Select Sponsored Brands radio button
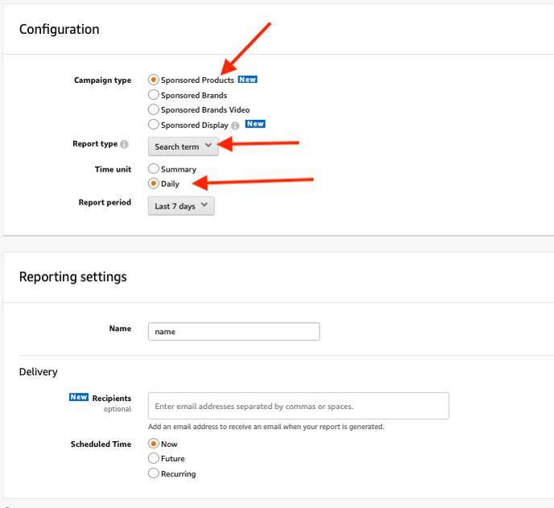The image size is (554, 508). click(153, 95)
